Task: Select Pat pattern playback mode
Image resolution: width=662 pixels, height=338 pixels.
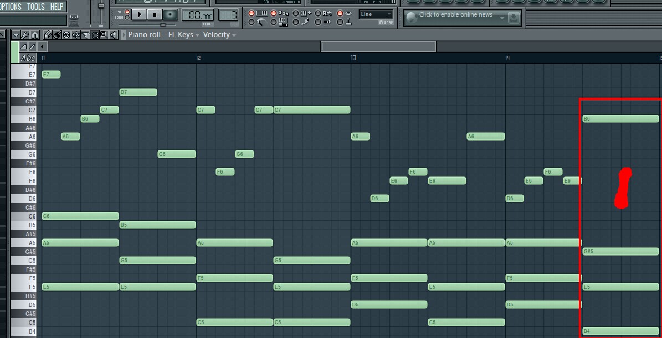Action: [x=127, y=12]
